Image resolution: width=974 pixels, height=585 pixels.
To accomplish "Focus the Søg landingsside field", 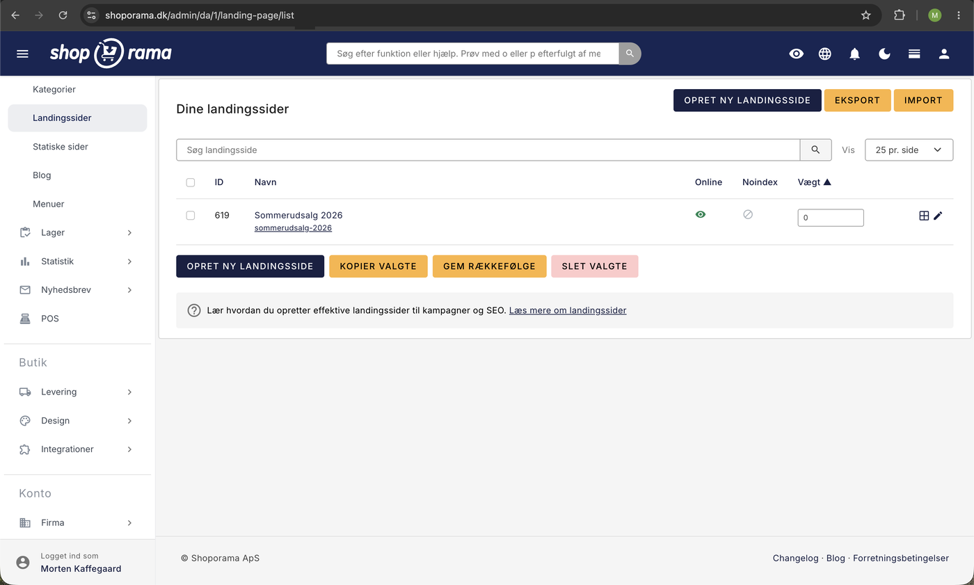I will [x=488, y=150].
